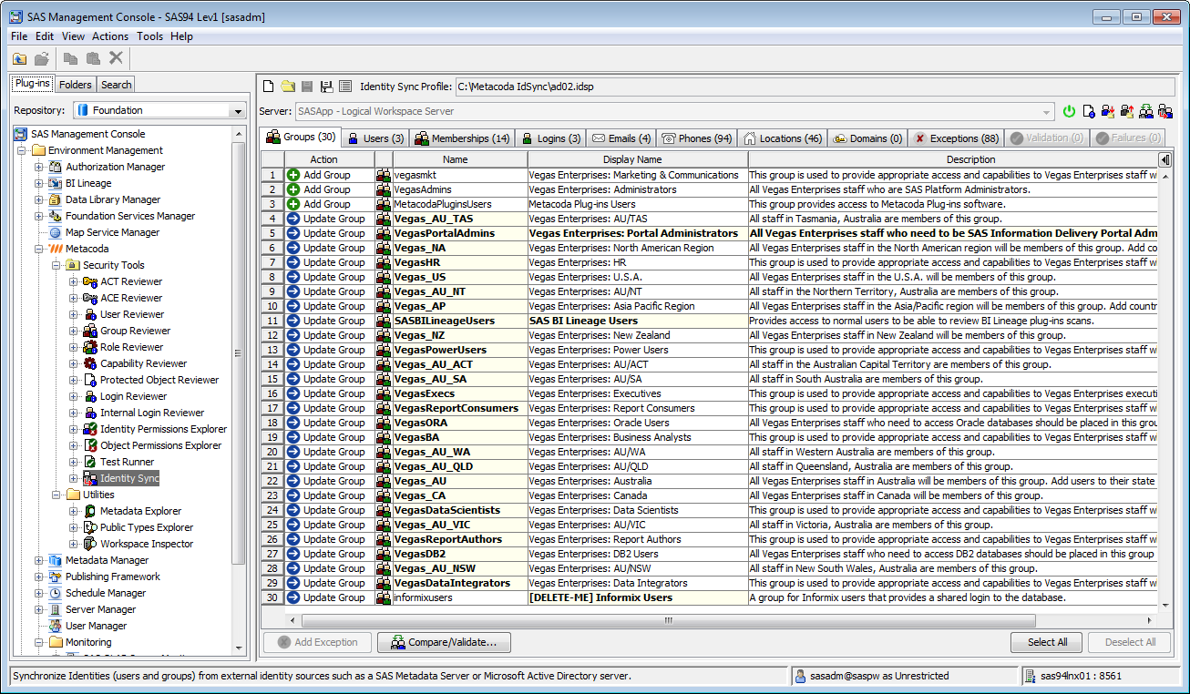
Task: Click the Compare/Validate button
Action: 444,642
